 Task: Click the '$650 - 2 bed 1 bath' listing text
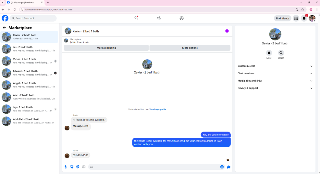point(80,42)
